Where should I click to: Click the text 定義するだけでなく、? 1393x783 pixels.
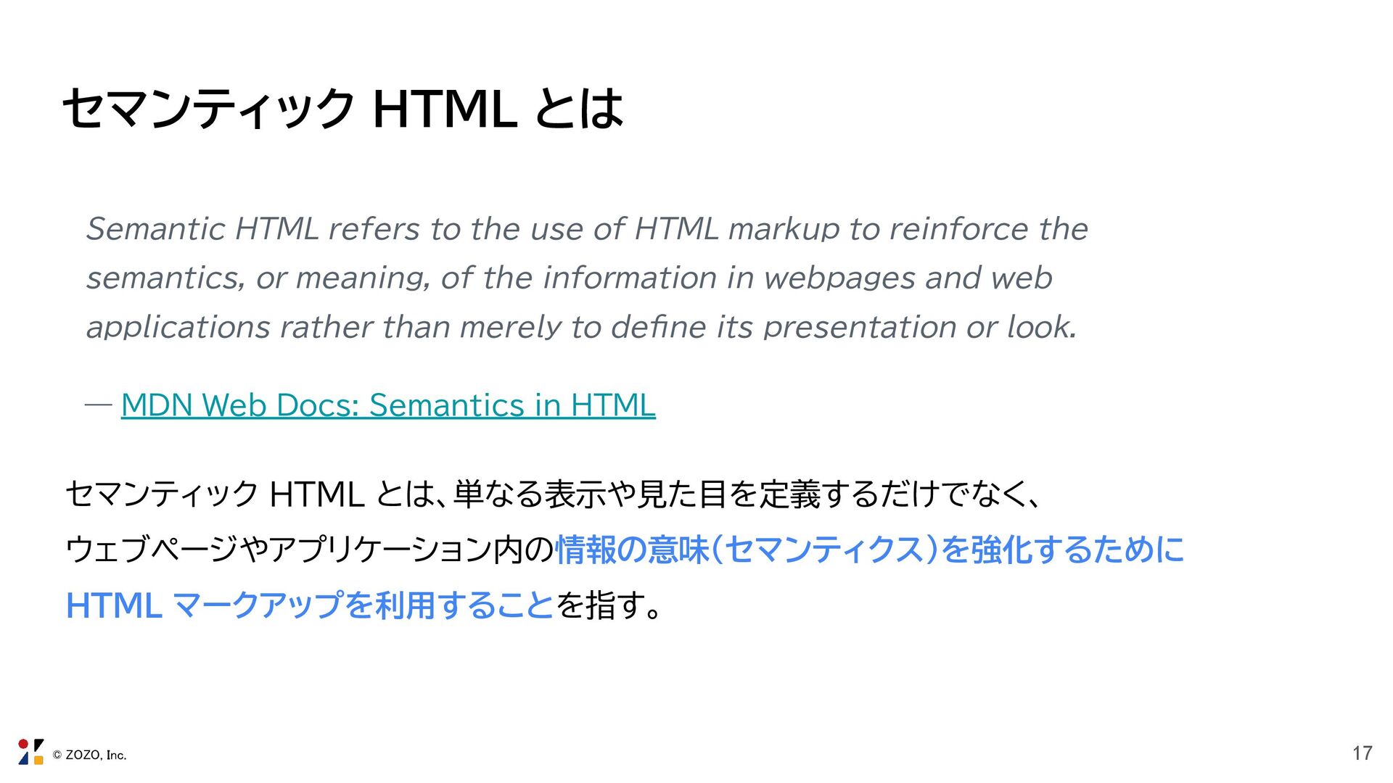pyautogui.click(x=900, y=494)
